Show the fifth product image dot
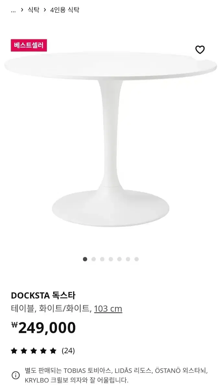 (119, 259)
